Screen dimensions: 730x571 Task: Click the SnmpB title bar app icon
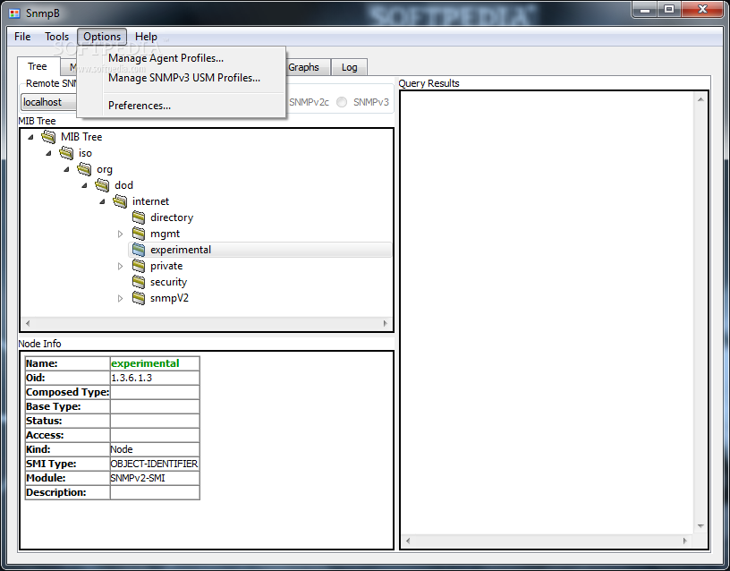point(15,13)
